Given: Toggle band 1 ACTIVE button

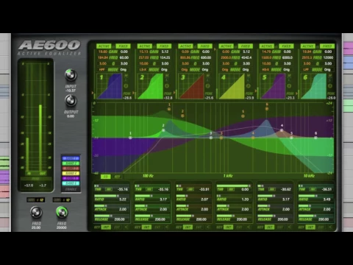Looking at the screenshot, I should click(x=104, y=46).
